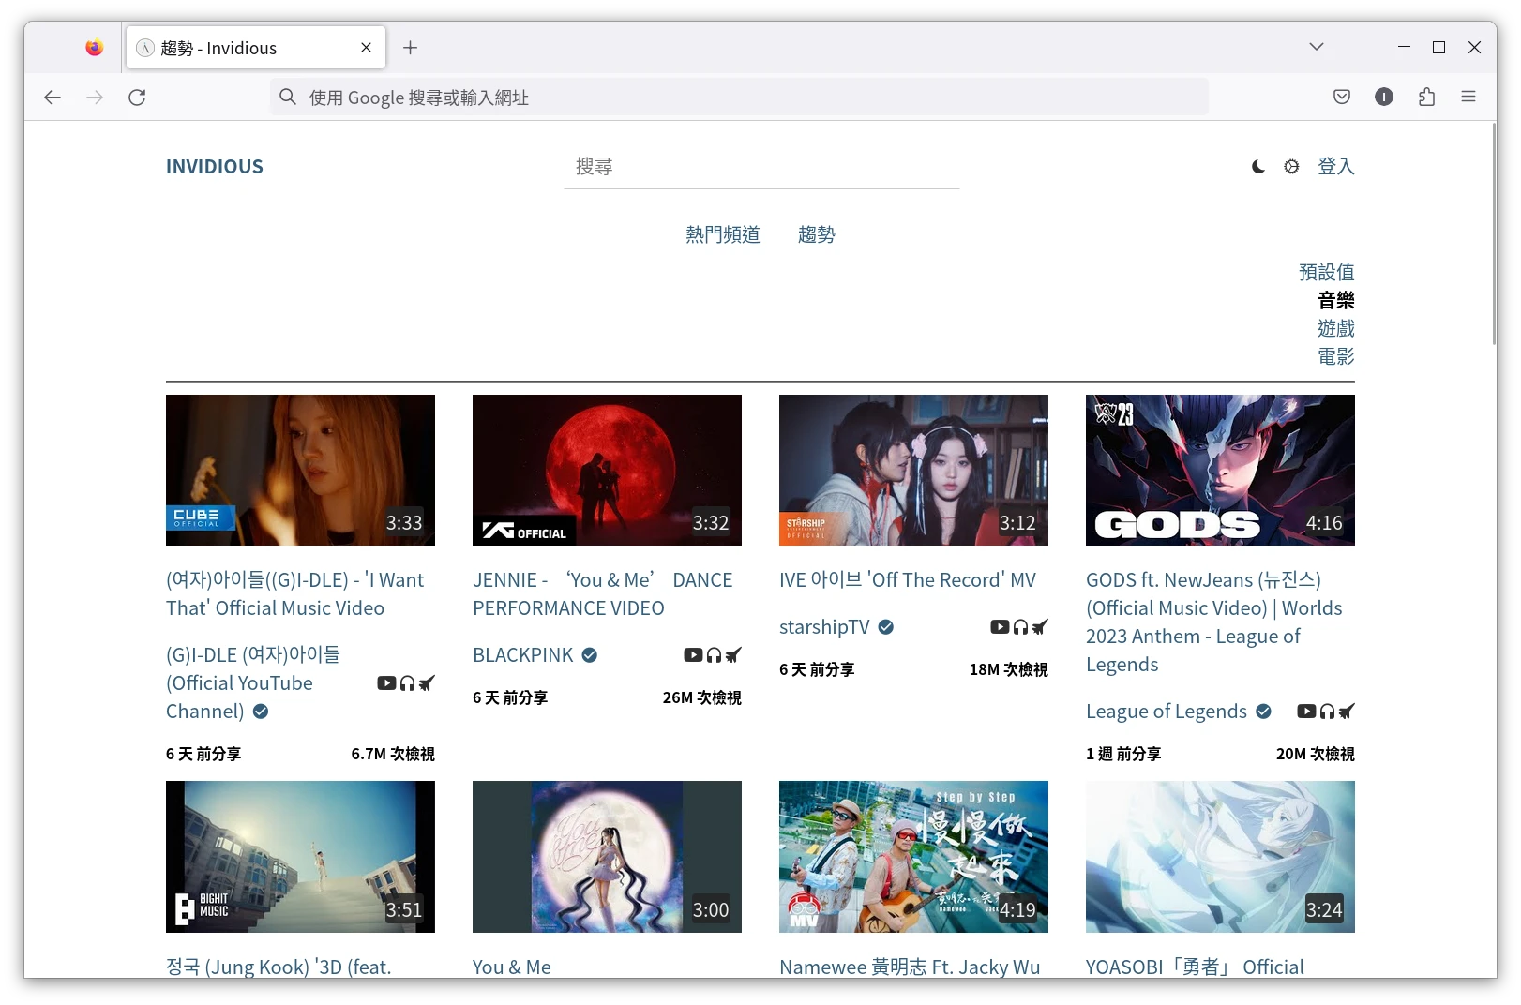Select the 電影 trending category

[x=1335, y=356]
